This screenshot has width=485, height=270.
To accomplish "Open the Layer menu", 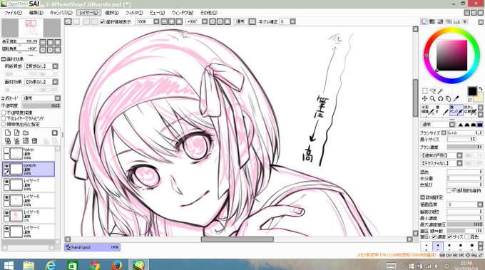I will coord(88,13).
